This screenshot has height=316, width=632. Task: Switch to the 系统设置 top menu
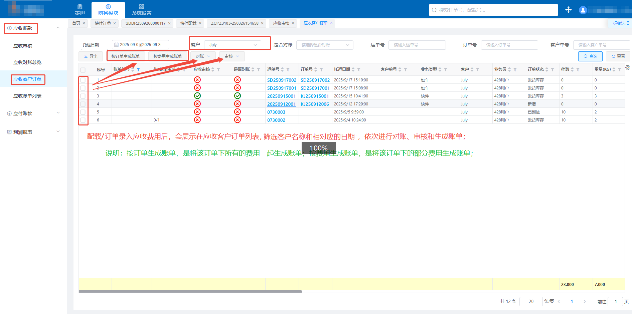[x=141, y=10]
